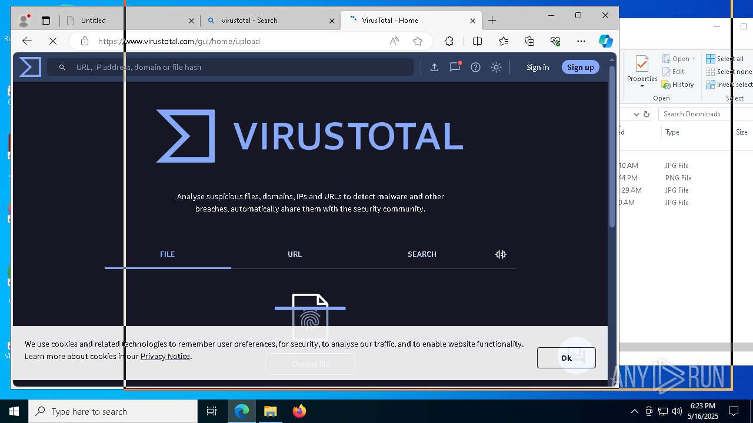Sort by Type column header
The image size is (753, 423).
pyautogui.click(x=672, y=132)
